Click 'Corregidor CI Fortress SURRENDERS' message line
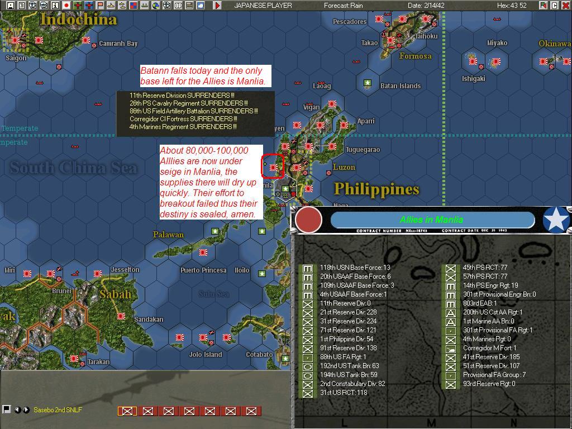This screenshot has height=429, width=572. coord(183,119)
